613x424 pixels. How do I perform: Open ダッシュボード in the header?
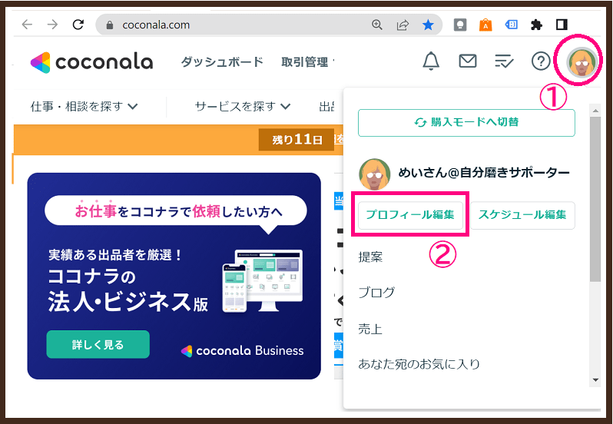click(x=222, y=61)
